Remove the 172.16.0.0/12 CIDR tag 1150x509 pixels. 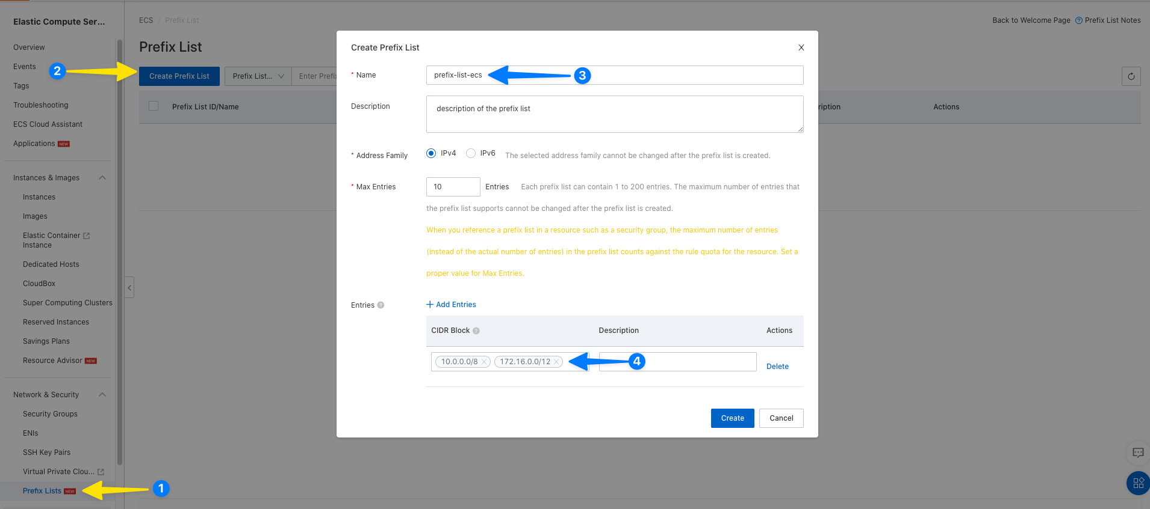coord(556,362)
